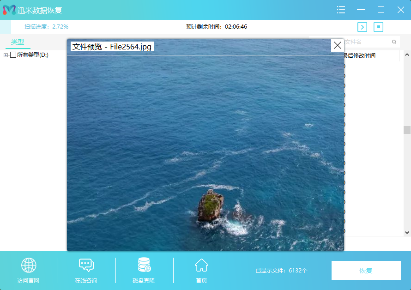Screen dimensions: 411x290
Task: Open the hamburger menu in title bar
Action: click(341, 10)
